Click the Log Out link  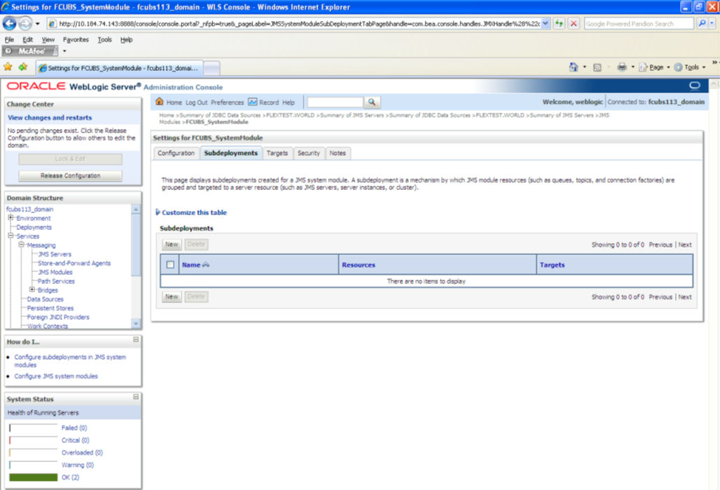[196, 102]
